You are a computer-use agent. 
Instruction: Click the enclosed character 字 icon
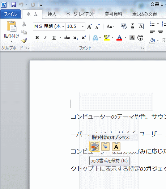(140, 38)
